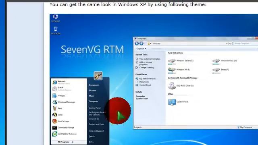Click My Computer in the status bar
This screenshot has width=258, height=145.
tap(245, 127)
